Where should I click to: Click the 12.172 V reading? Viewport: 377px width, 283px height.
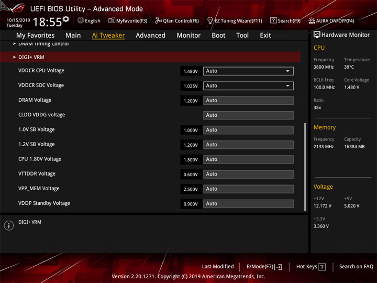coord(323,206)
